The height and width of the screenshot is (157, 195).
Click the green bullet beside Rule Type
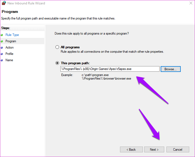pos(2,35)
